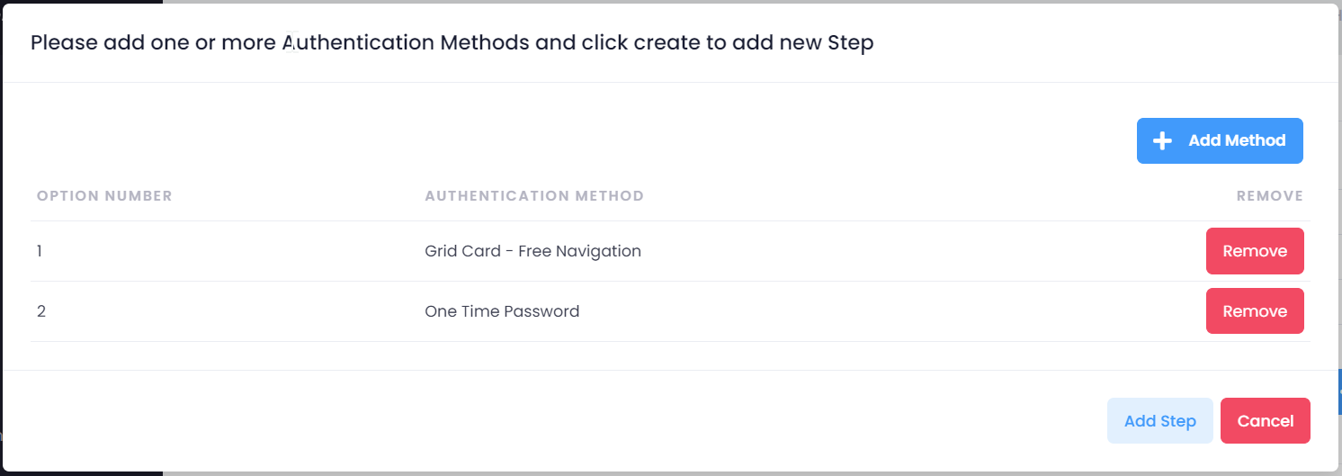The image size is (1342, 476).
Task: Click the One Time Password entry text
Action: [x=502, y=311]
